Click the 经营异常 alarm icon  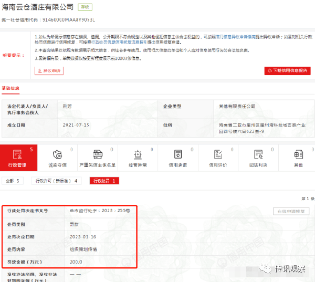coord(138,155)
